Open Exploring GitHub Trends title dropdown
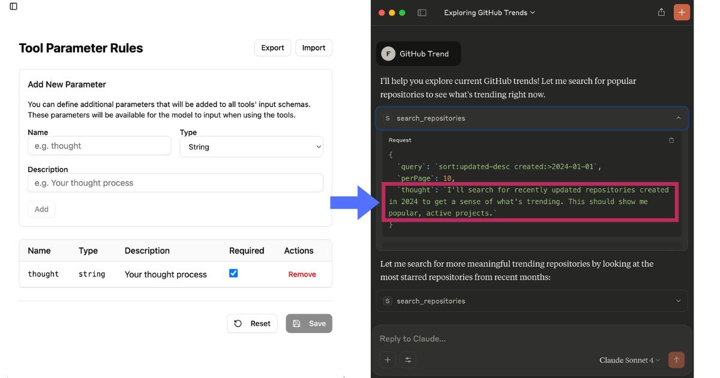Image resolution: width=720 pixels, height=378 pixels. (x=490, y=13)
